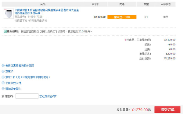The width and height of the screenshot is (183, 114).
Task: Click the red ¥1279.00 total at bottom
Action: (x=140, y=110)
